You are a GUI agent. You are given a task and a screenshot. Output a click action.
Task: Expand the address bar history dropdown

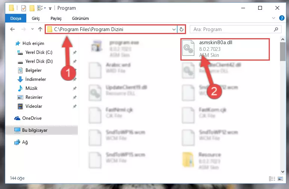pos(174,29)
